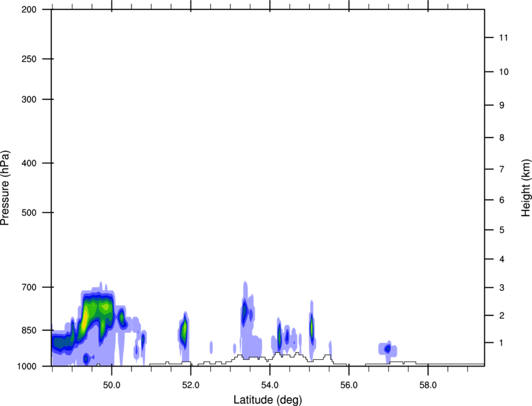Pick the 7 km height label
The width and height of the screenshot is (532, 406).
coord(502,169)
